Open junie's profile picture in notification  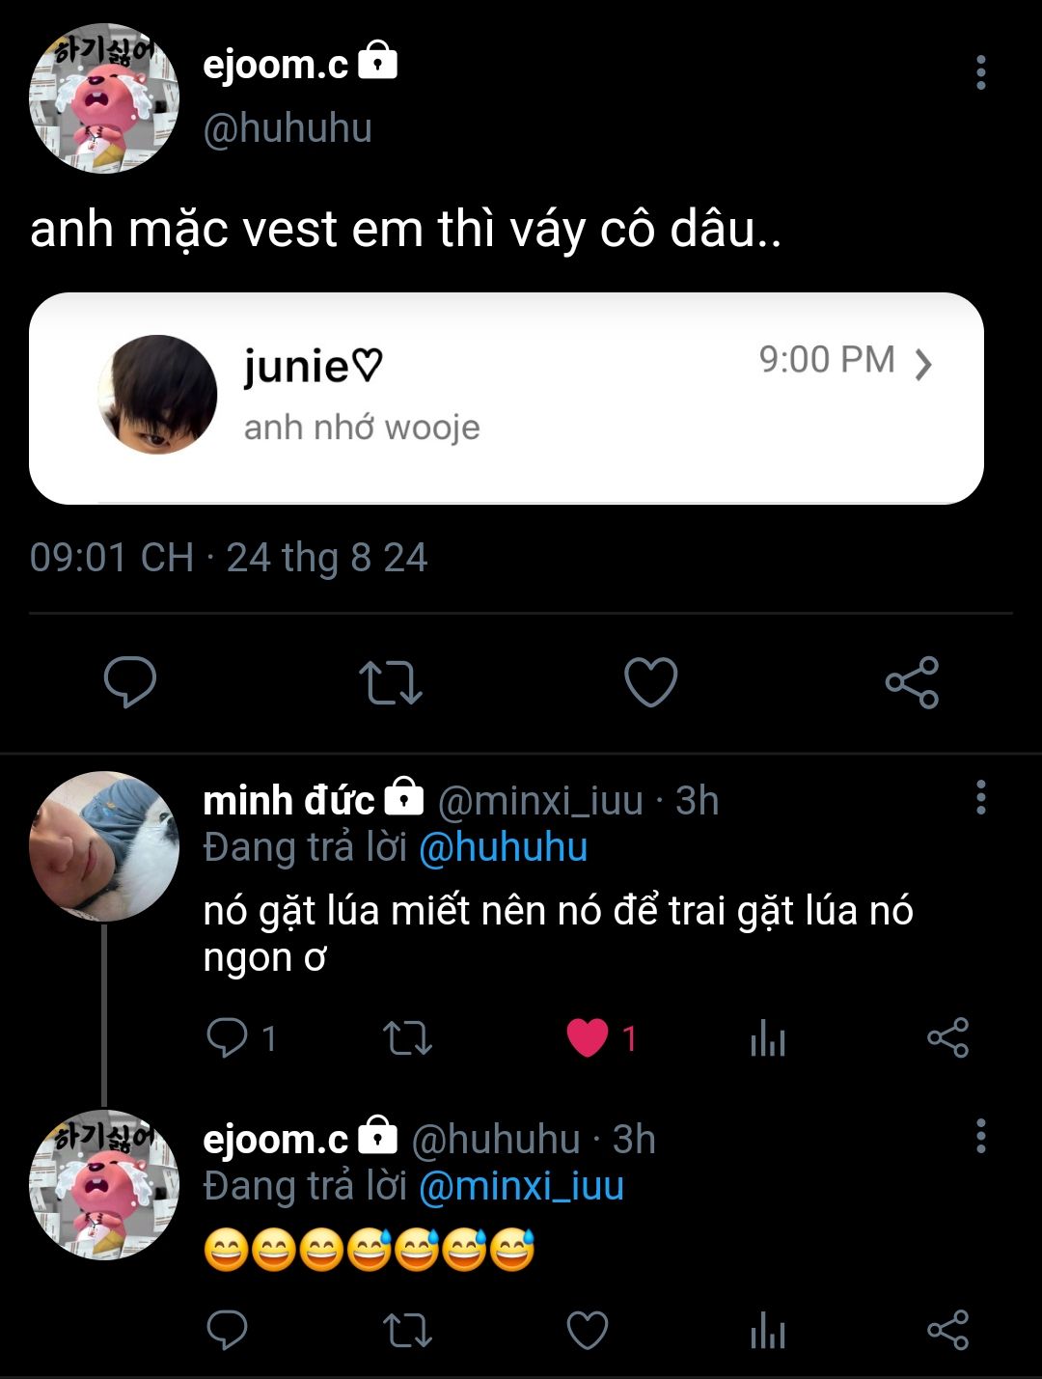(x=157, y=395)
